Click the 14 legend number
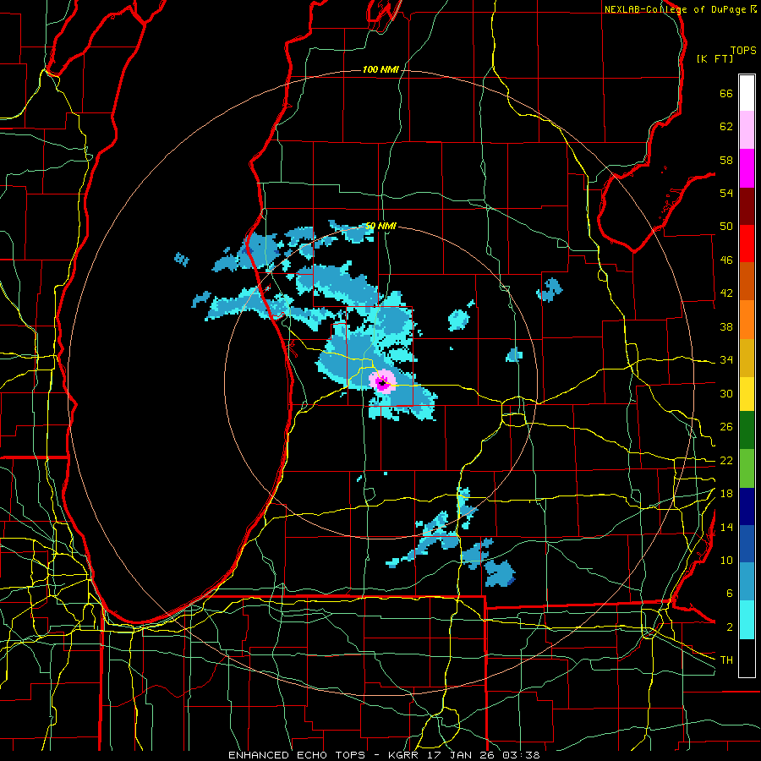The height and width of the screenshot is (761, 761). pyautogui.click(x=726, y=527)
